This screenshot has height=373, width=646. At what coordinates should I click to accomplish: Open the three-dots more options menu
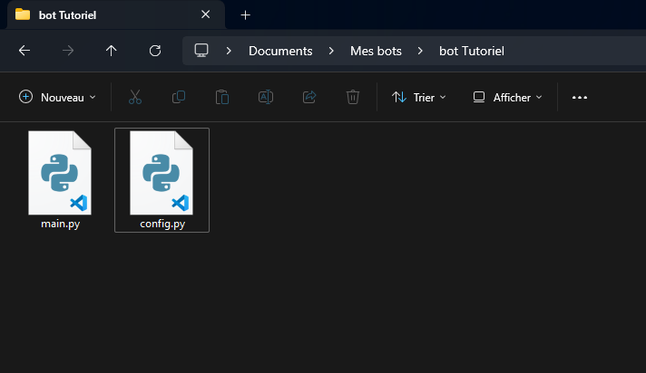pos(580,97)
